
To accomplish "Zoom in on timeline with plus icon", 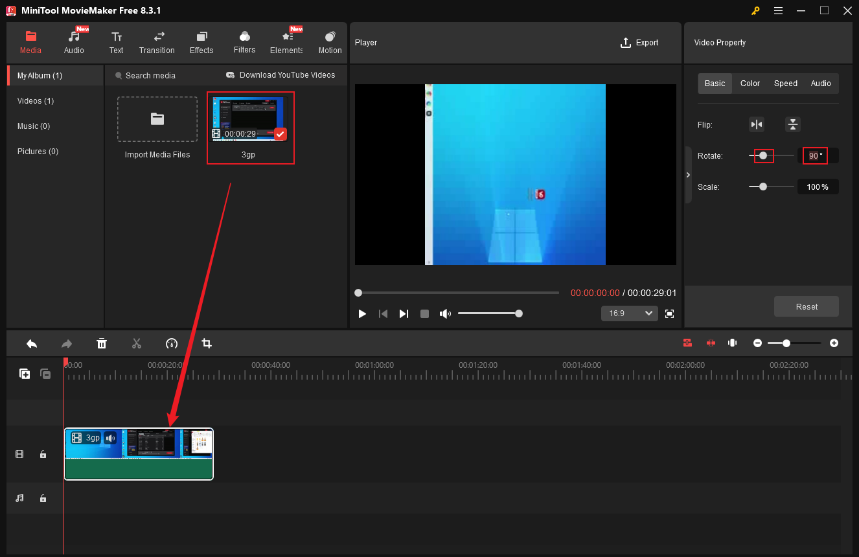I will (834, 343).
